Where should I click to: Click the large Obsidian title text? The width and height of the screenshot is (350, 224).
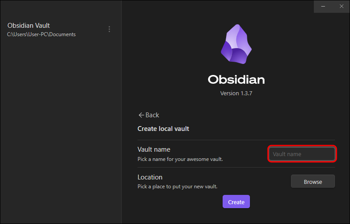click(236, 80)
